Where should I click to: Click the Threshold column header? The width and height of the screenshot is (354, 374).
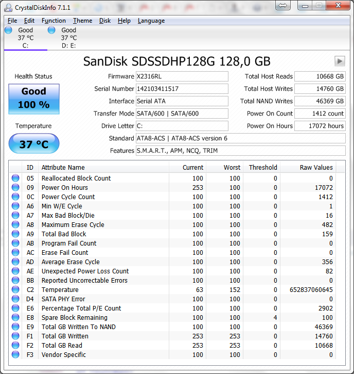pos(262,168)
